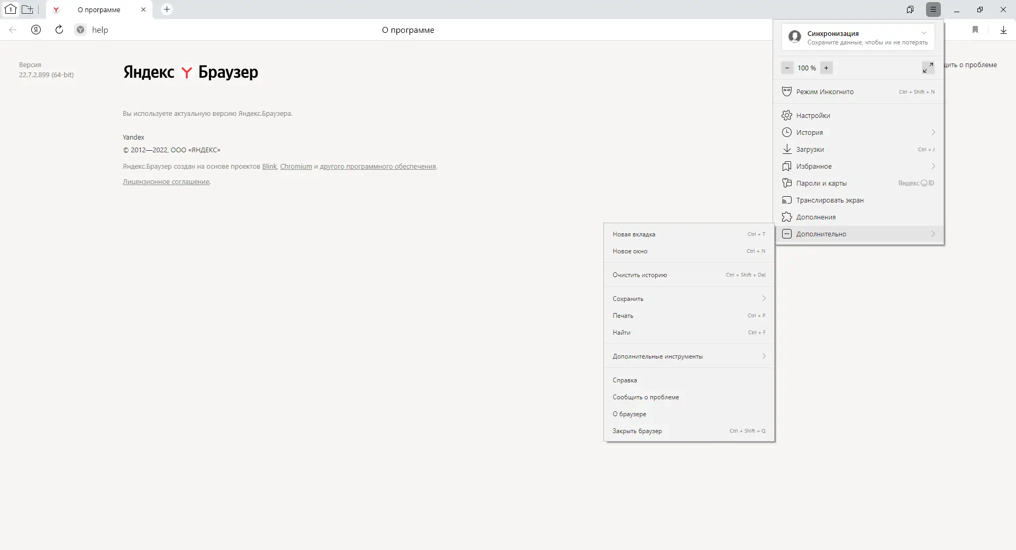
Task: Open the Blink link
Action: pos(269,167)
